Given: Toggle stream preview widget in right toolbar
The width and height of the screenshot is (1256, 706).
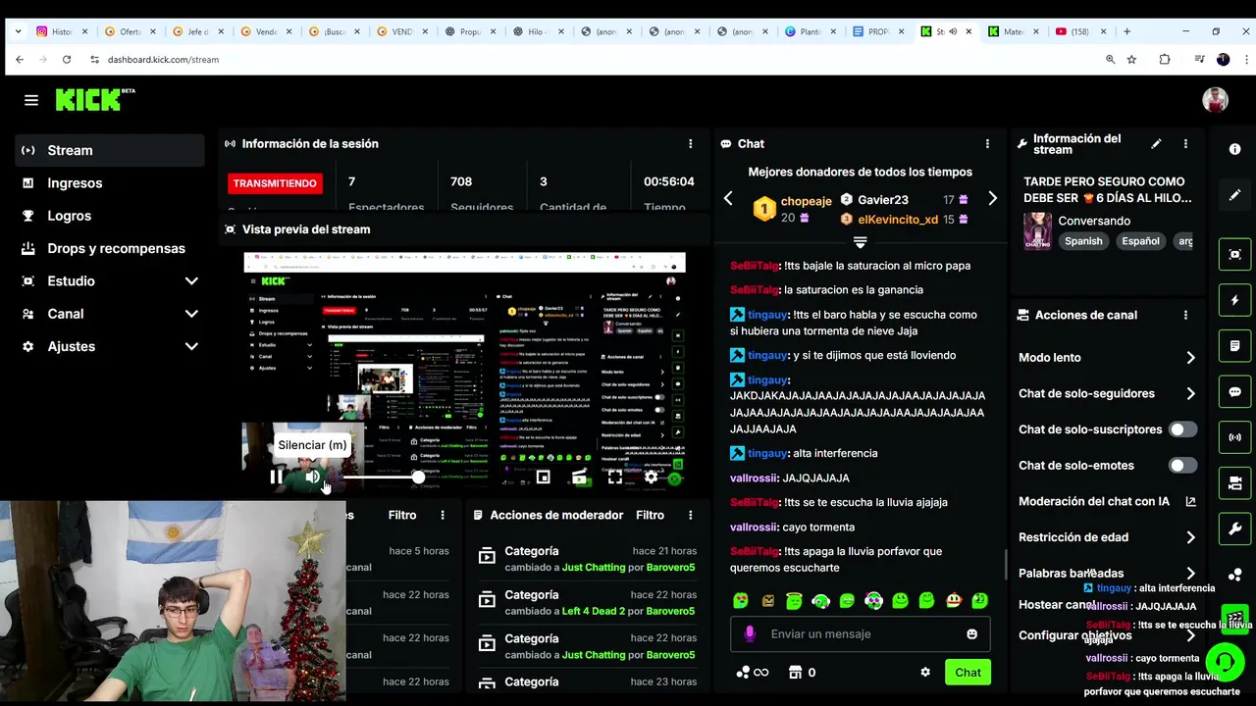Looking at the screenshot, I should [1234, 254].
